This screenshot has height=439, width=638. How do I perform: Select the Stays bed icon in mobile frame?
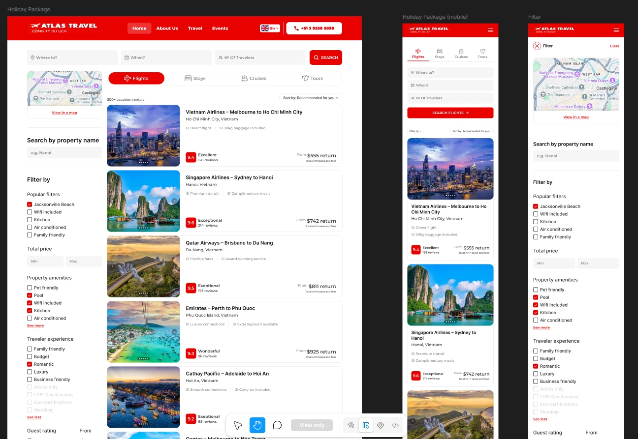(440, 51)
